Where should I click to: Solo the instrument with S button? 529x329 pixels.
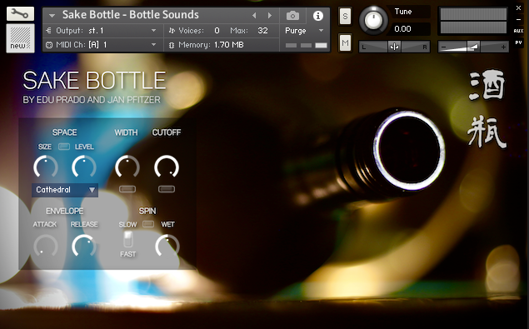[345, 16]
